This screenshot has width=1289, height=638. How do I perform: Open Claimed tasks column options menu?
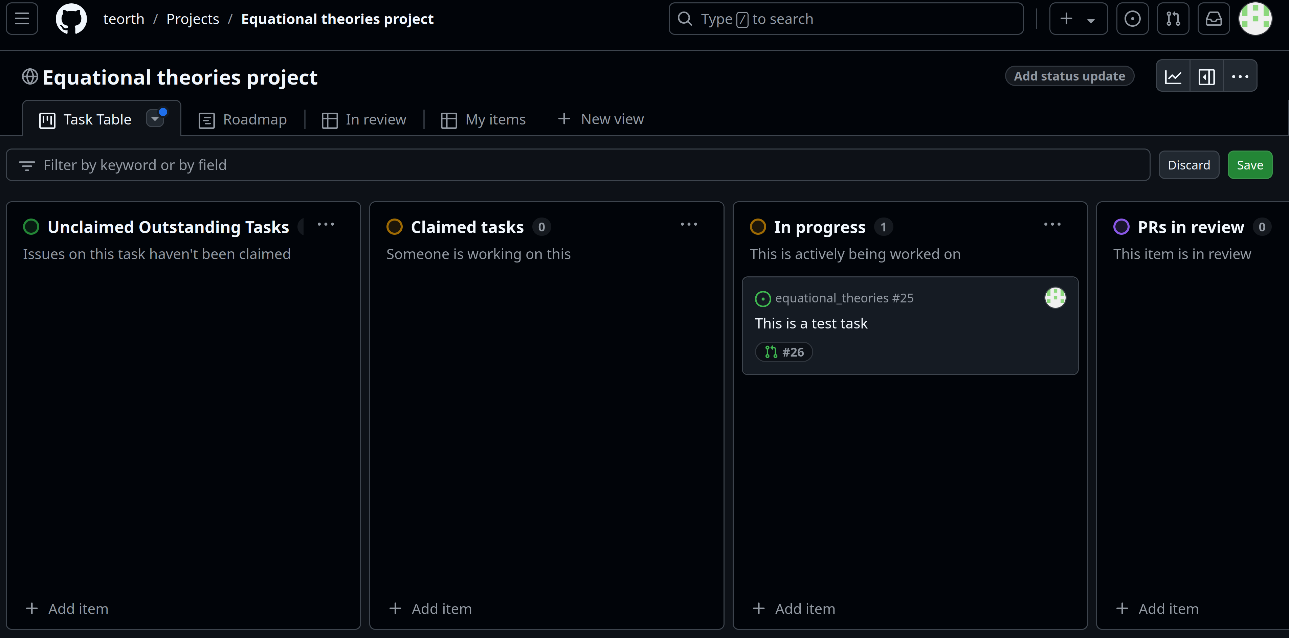coord(689,225)
